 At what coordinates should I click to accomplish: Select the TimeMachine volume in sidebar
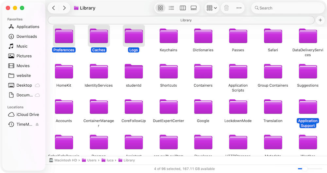pyautogui.click(x=21, y=124)
